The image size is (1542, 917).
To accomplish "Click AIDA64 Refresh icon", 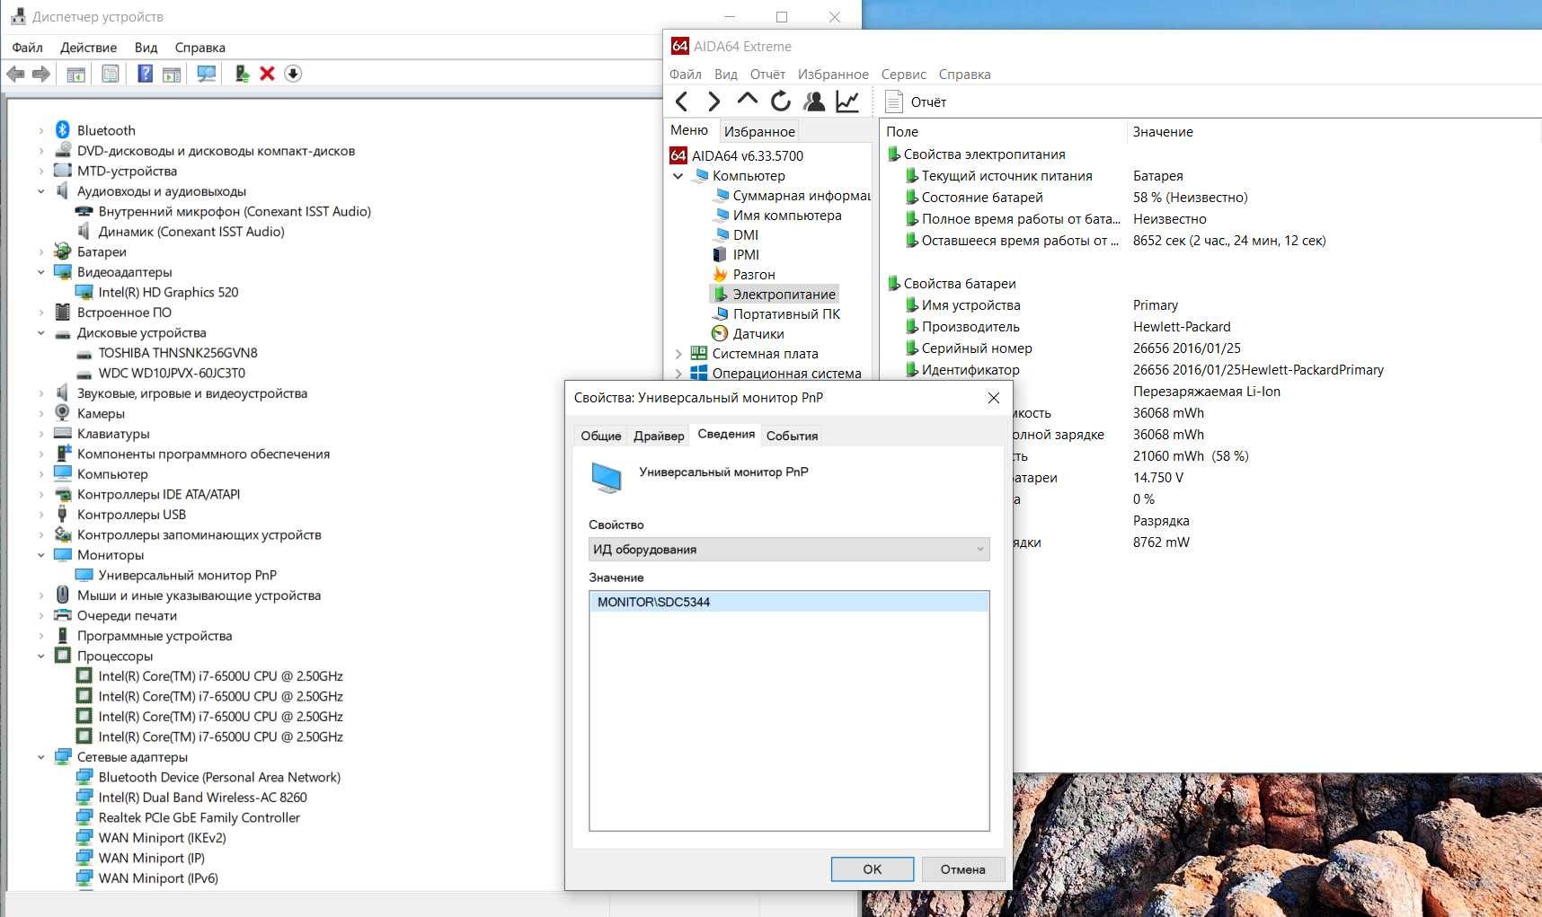I will [x=780, y=101].
